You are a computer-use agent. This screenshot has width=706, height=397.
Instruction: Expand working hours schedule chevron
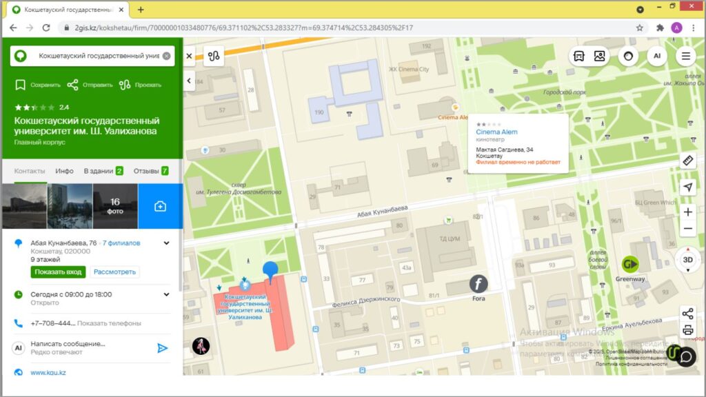tap(166, 294)
